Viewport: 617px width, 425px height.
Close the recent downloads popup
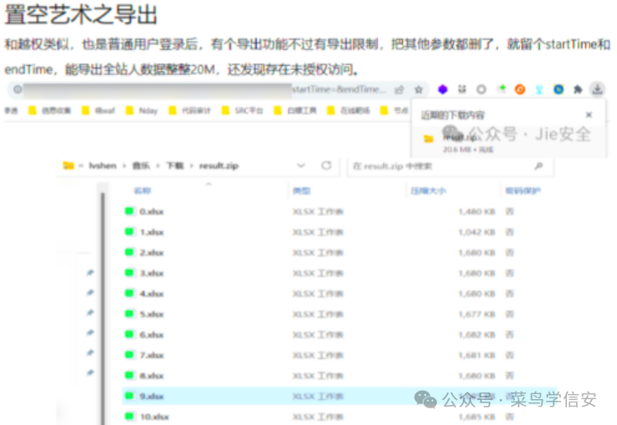[x=589, y=115]
